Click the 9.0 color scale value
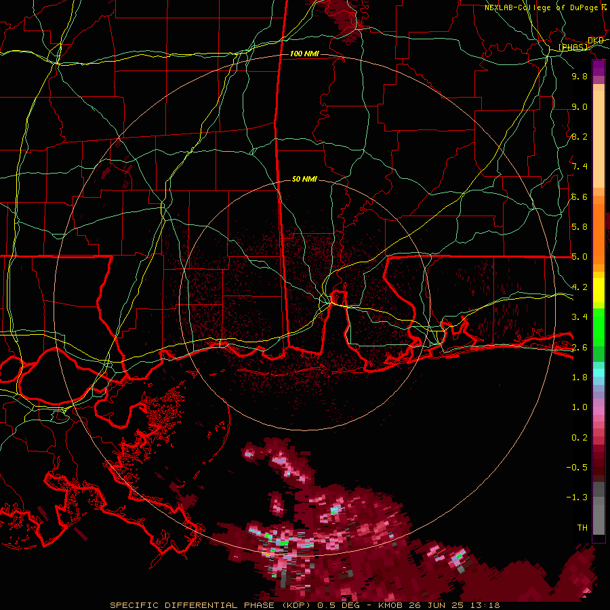 pos(579,106)
